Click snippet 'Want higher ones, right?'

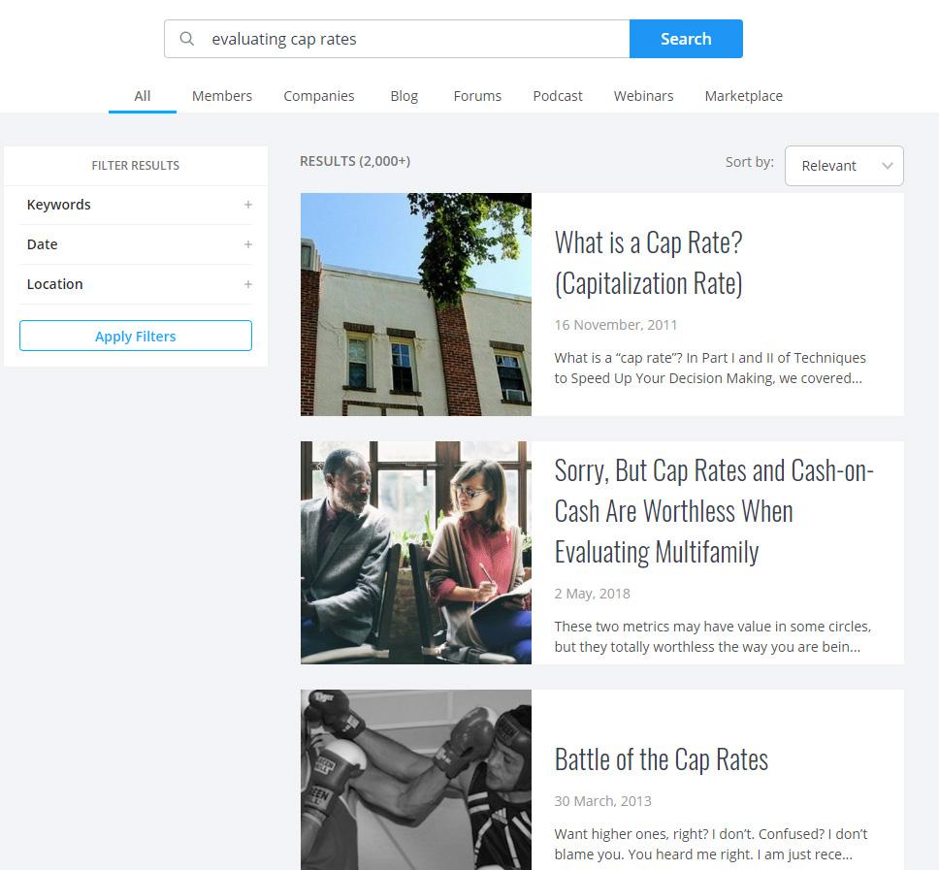(711, 844)
